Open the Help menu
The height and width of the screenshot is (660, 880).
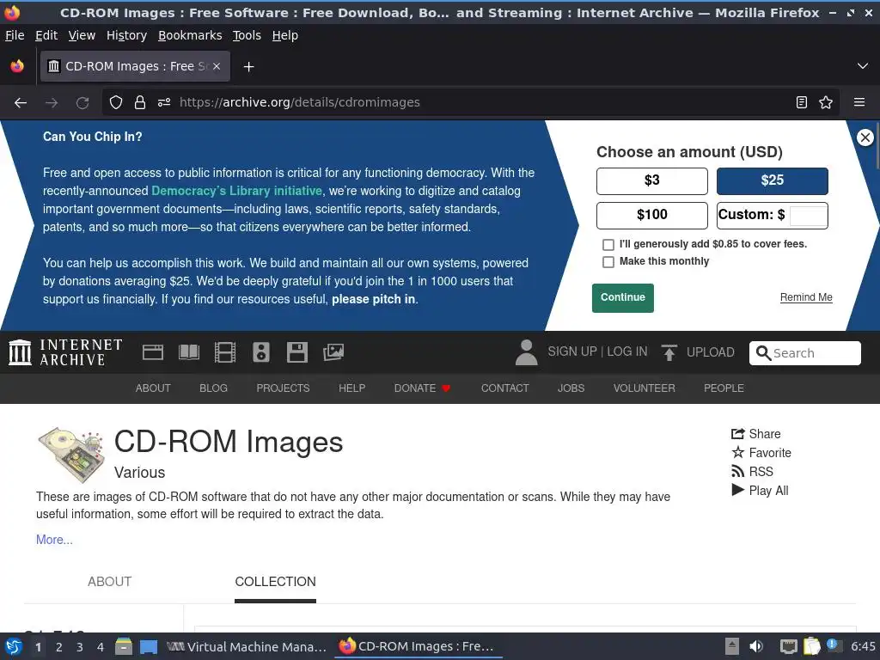pyautogui.click(x=285, y=35)
